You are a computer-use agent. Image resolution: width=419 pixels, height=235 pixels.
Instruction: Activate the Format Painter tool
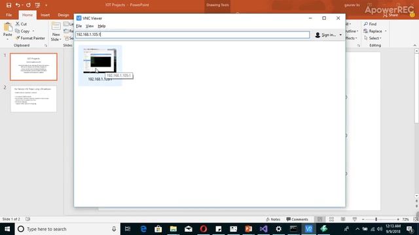coord(30,38)
